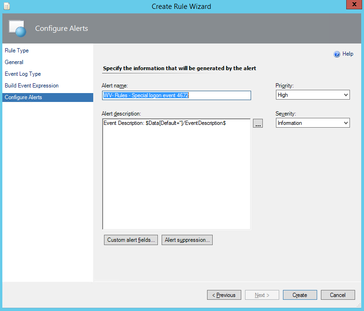Viewport: 364px width, 311px height.
Task: Switch to Event Log Type step
Action: click(x=23, y=74)
